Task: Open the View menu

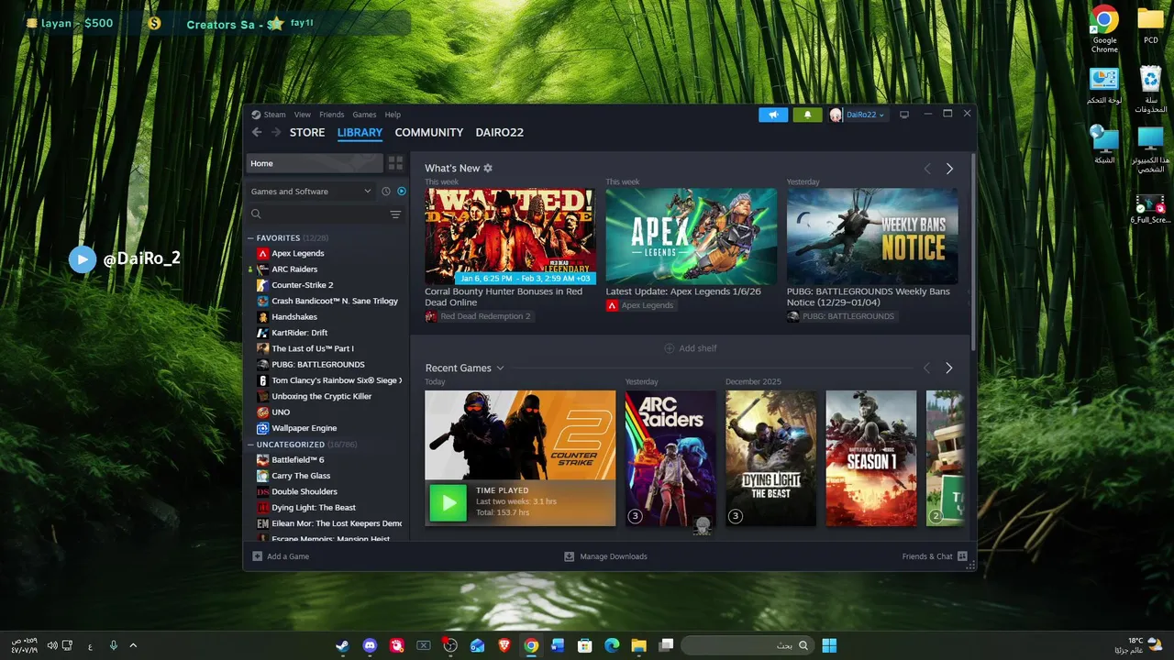Action: [x=303, y=115]
